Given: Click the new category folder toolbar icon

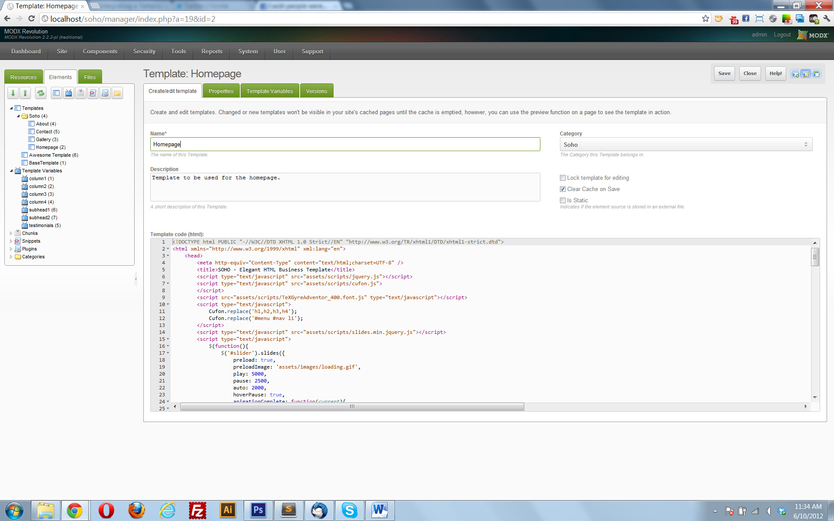Looking at the screenshot, I should (117, 93).
